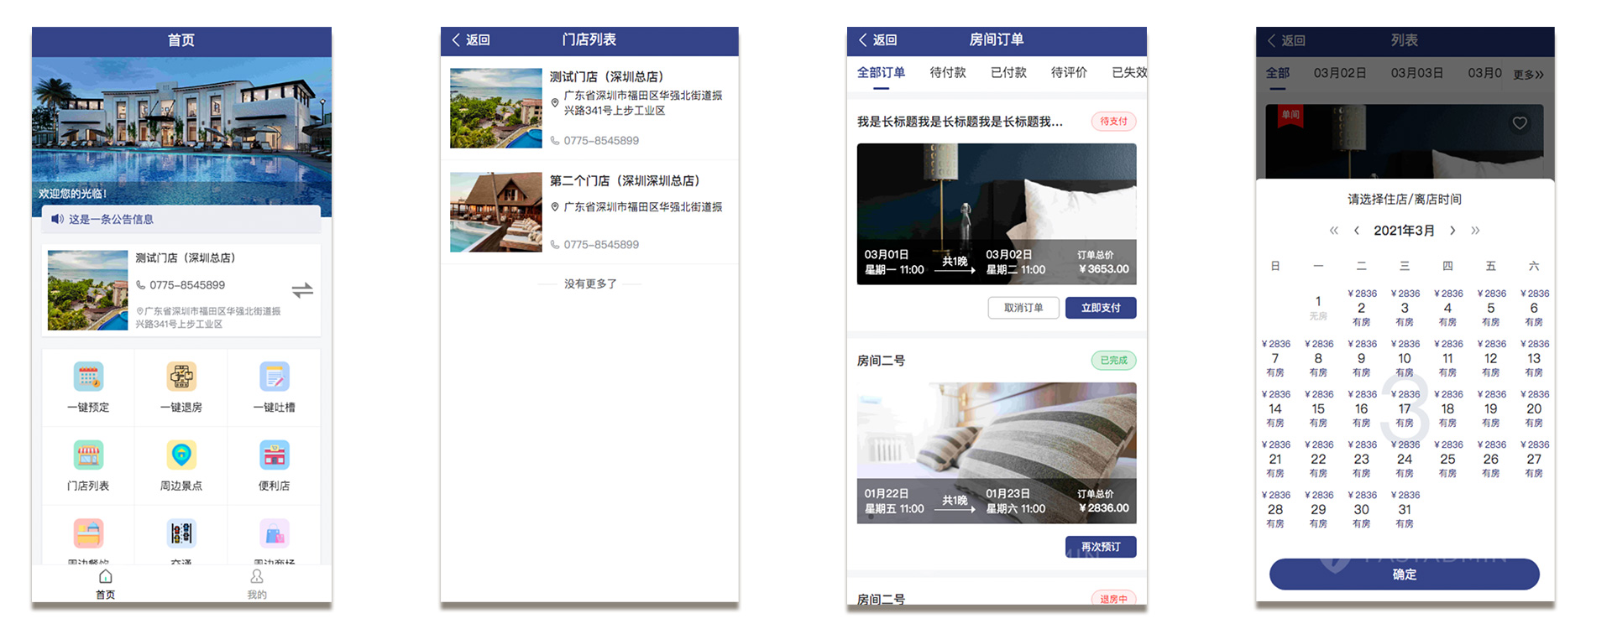This screenshot has width=1612, height=629.
Task: Go to previous year in calendar
Action: click(1334, 231)
